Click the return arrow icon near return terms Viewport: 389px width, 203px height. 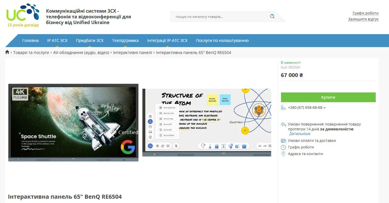(283, 124)
